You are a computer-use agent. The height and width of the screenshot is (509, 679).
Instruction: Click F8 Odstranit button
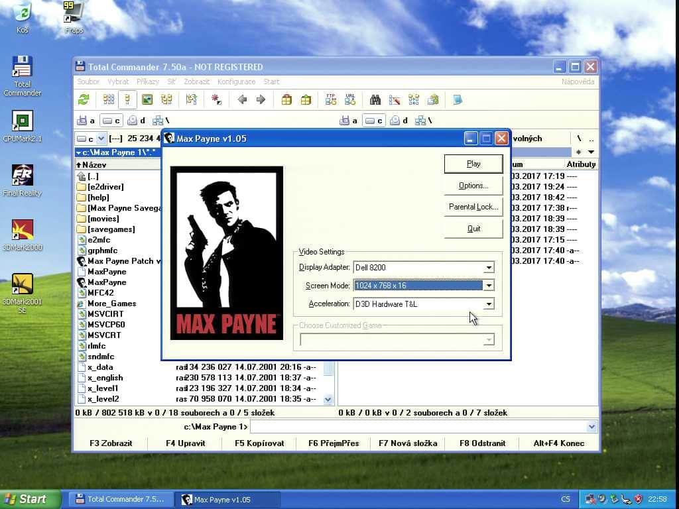click(483, 443)
